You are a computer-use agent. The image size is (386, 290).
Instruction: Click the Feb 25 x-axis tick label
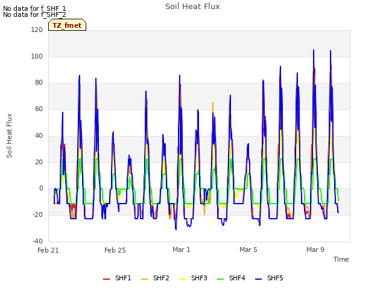tap(115, 250)
